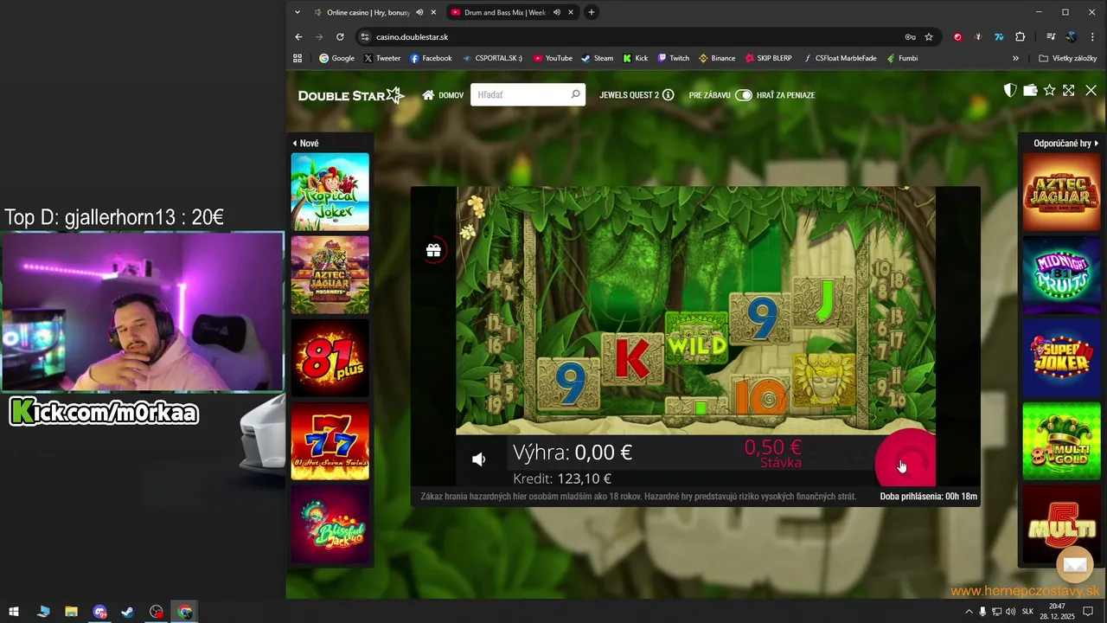Open the Jewels Quest 2 info icon
Screen dimensions: 1107x623
click(x=668, y=95)
